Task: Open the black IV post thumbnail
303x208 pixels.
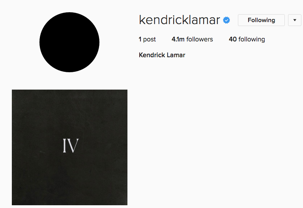Action: (x=69, y=147)
